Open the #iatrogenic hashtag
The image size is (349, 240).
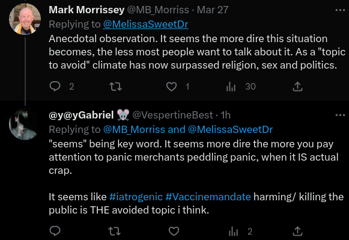136,197
